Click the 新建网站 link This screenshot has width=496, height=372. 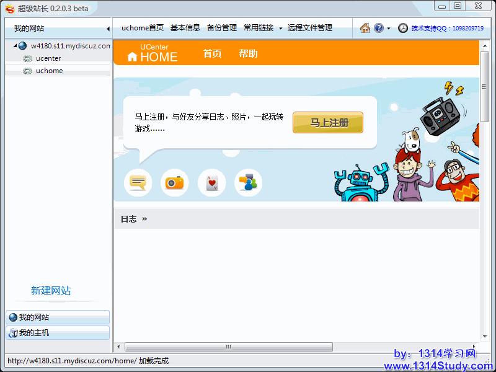51,290
